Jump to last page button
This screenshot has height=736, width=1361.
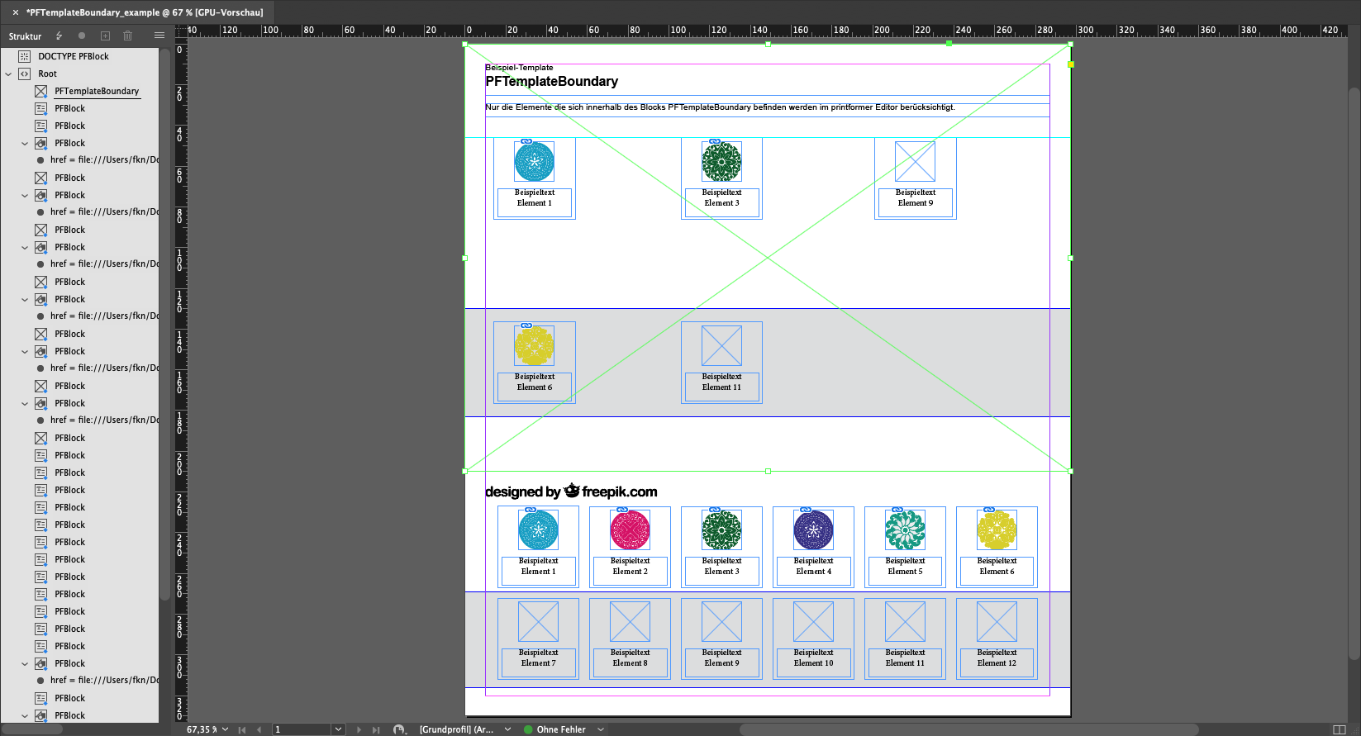(376, 729)
